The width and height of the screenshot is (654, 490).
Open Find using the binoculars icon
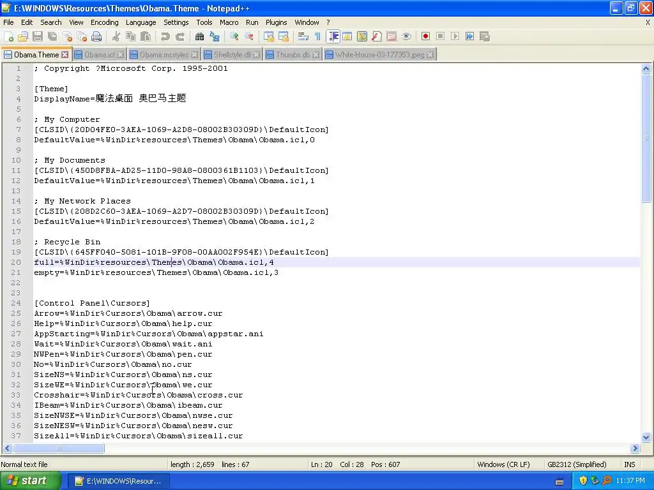199,36
